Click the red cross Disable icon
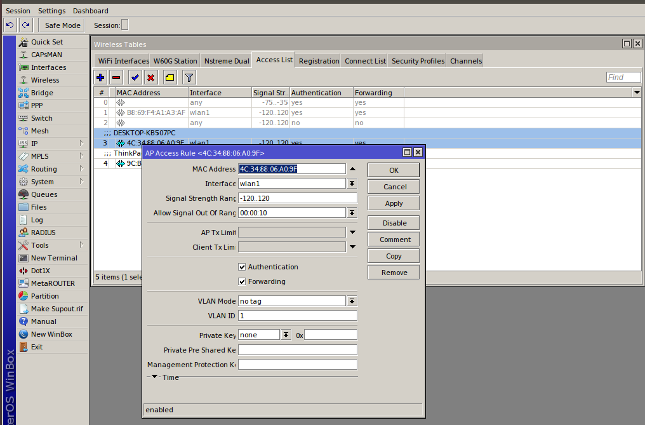The width and height of the screenshot is (645, 425). pyautogui.click(x=151, y=78)
